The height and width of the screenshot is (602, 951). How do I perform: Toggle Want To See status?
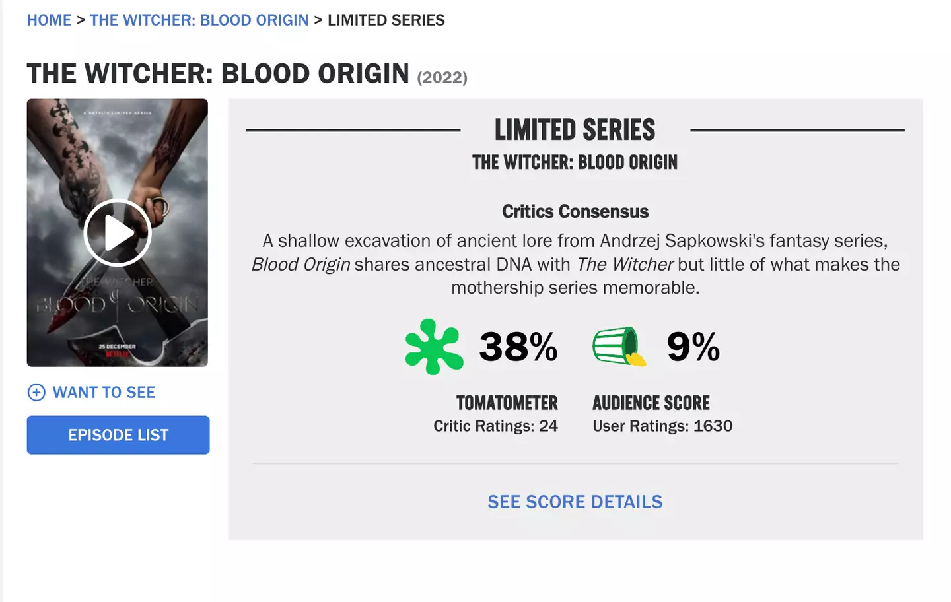(x=104, y=392)
